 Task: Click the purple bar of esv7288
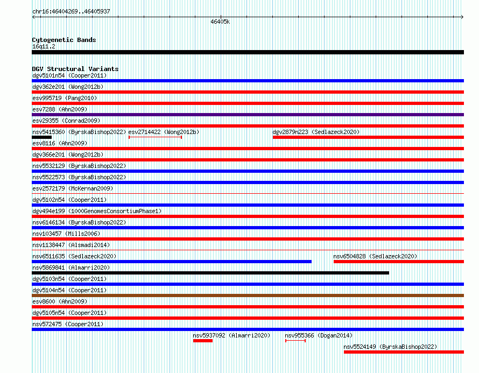point(248,115)
